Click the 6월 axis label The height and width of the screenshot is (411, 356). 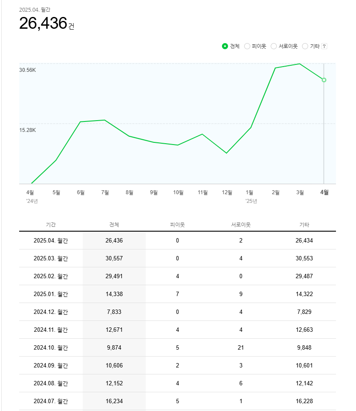point(81,192)
